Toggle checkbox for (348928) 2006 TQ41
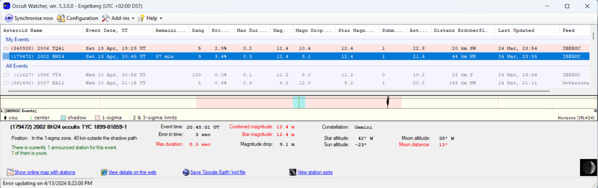This screenshot has width=598, height=188. pos(6,48)
